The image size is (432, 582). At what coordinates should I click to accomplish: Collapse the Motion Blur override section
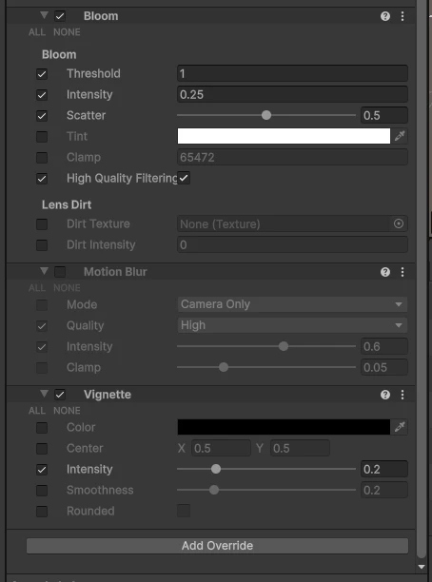coord(44,271)
